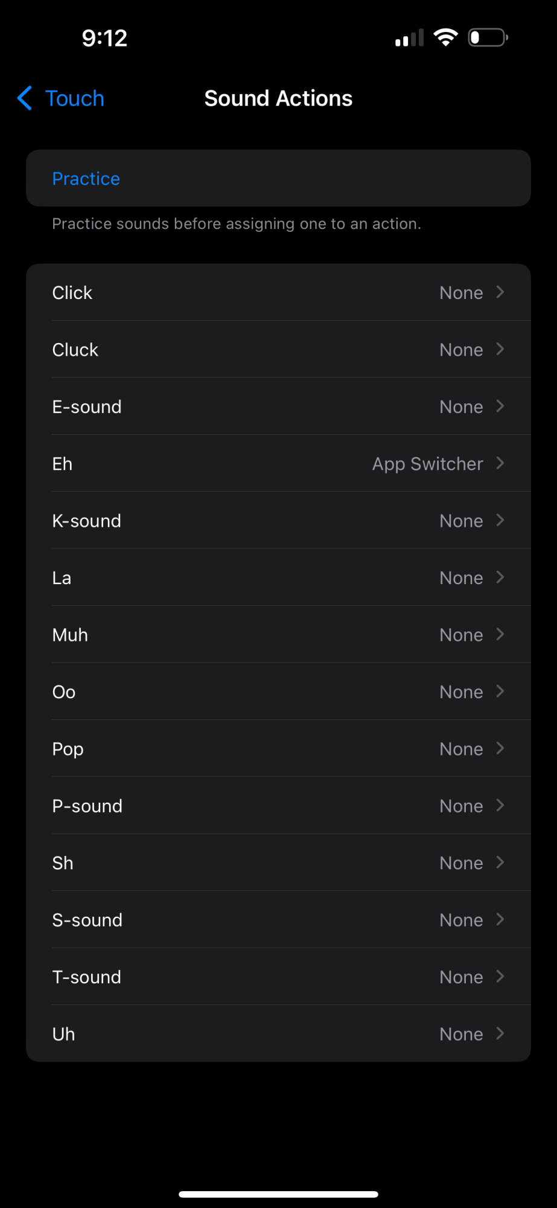Select the P-sound action row
The image size is (557, 1208).
click(x=278, y=806)
